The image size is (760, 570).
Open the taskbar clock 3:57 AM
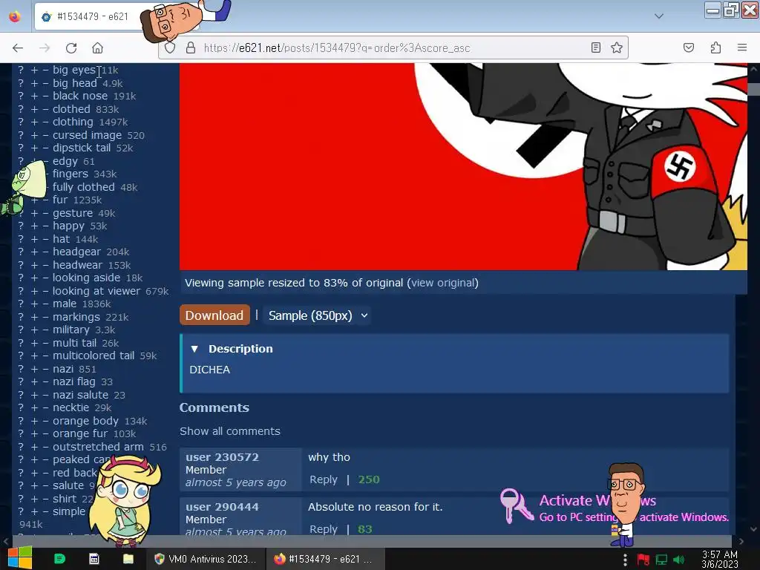point(720,559)
